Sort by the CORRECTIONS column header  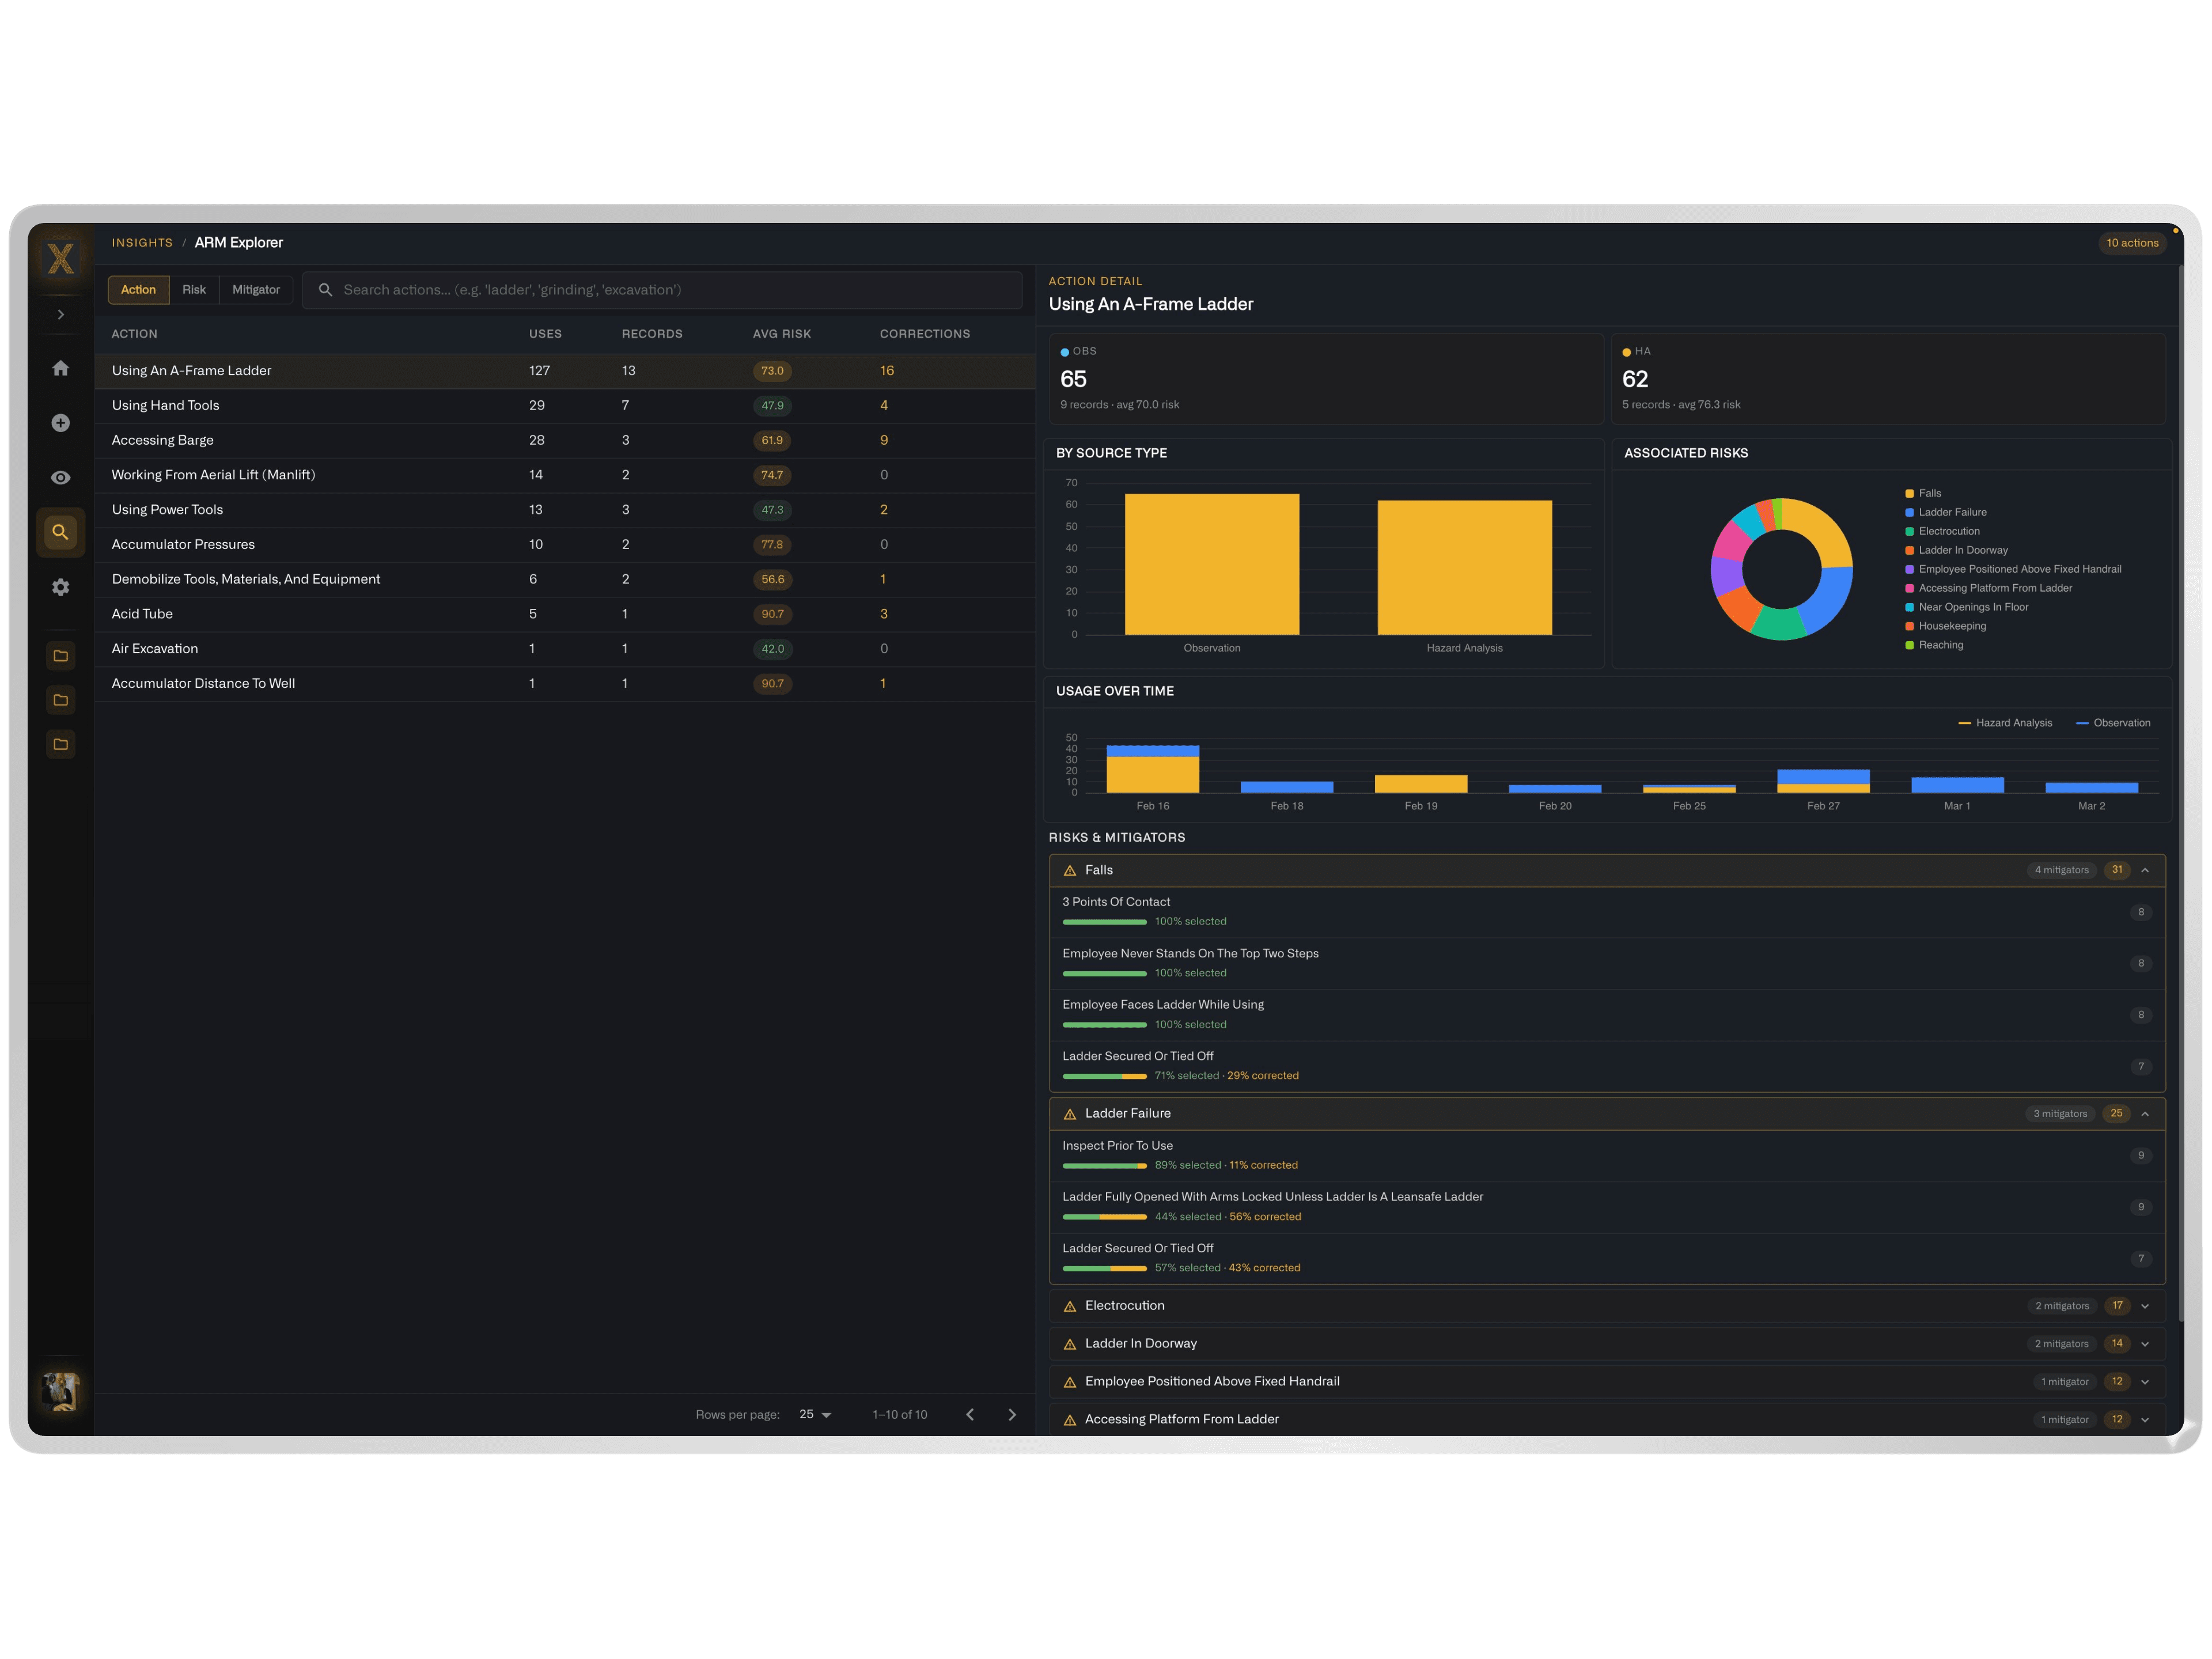[925, 334]
